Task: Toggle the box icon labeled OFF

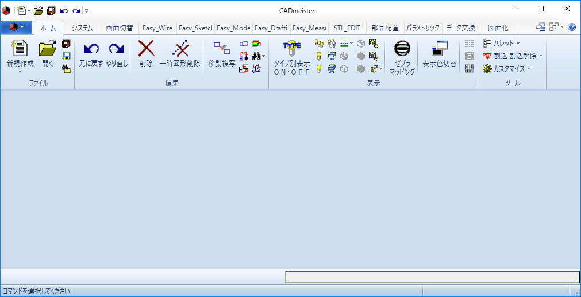Action: pyautogui.click(x=332, y=56)
